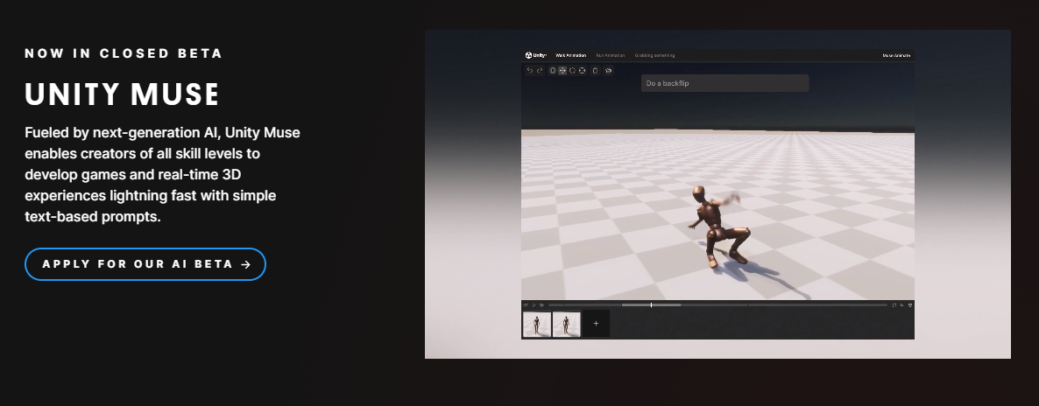
Task: Click the 'UNITY MUSE' heading text
Action: (122, 94)
